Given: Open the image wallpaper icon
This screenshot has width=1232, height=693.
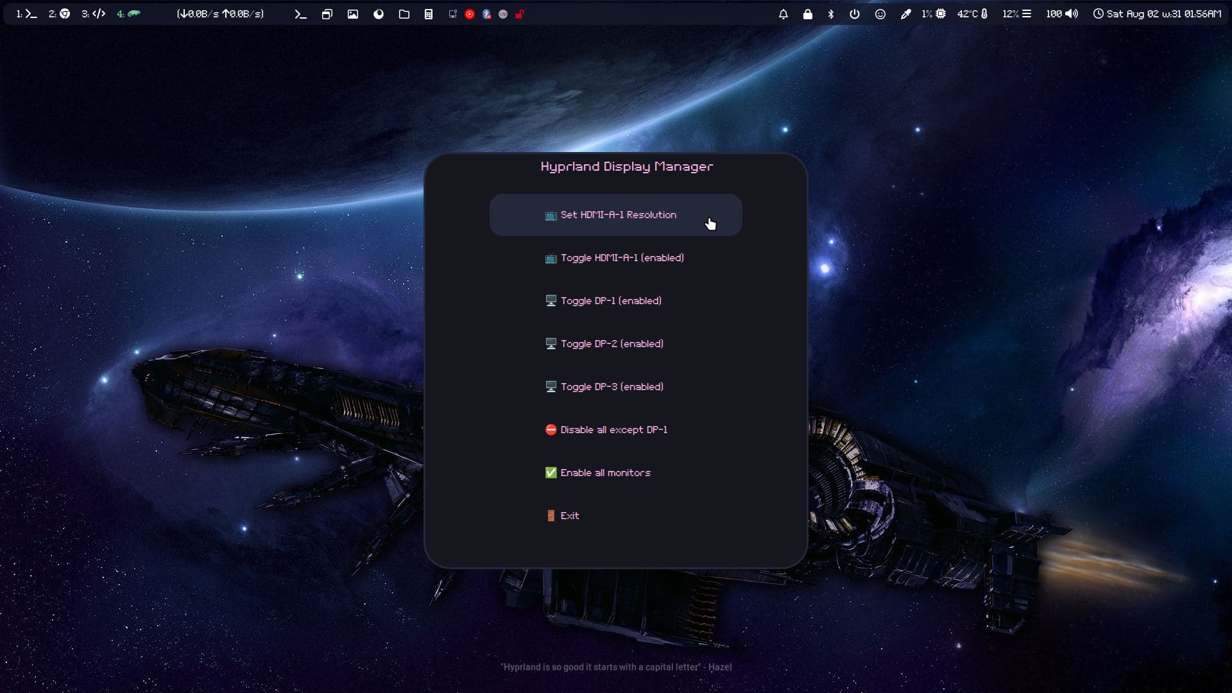Looking at the screenshot, I should (x=353, y=14).
